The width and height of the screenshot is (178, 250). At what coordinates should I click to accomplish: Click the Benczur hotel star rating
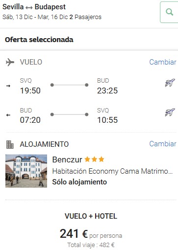94,159
